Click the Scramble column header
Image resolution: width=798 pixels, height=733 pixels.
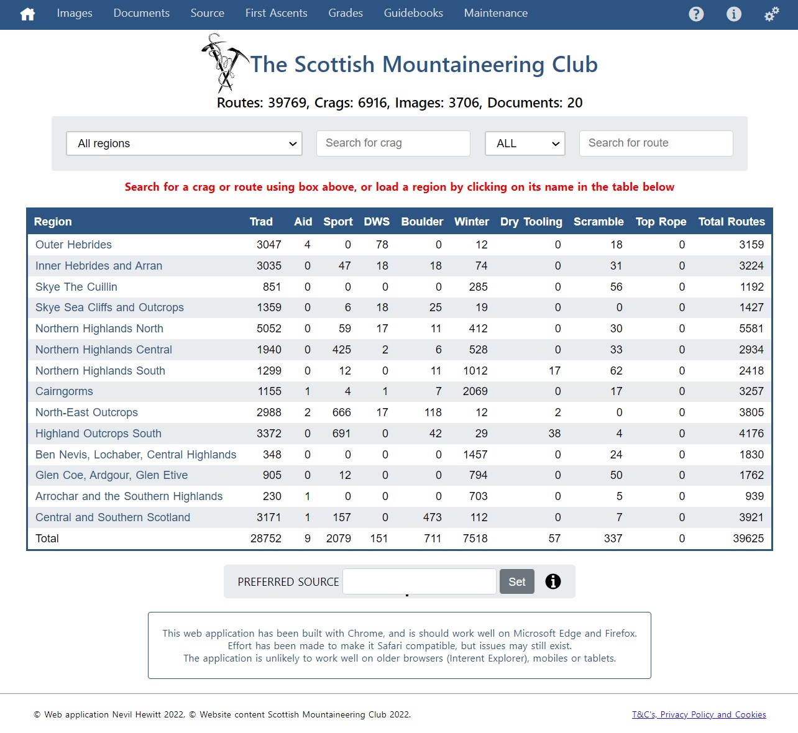click(x=598, y=222)
